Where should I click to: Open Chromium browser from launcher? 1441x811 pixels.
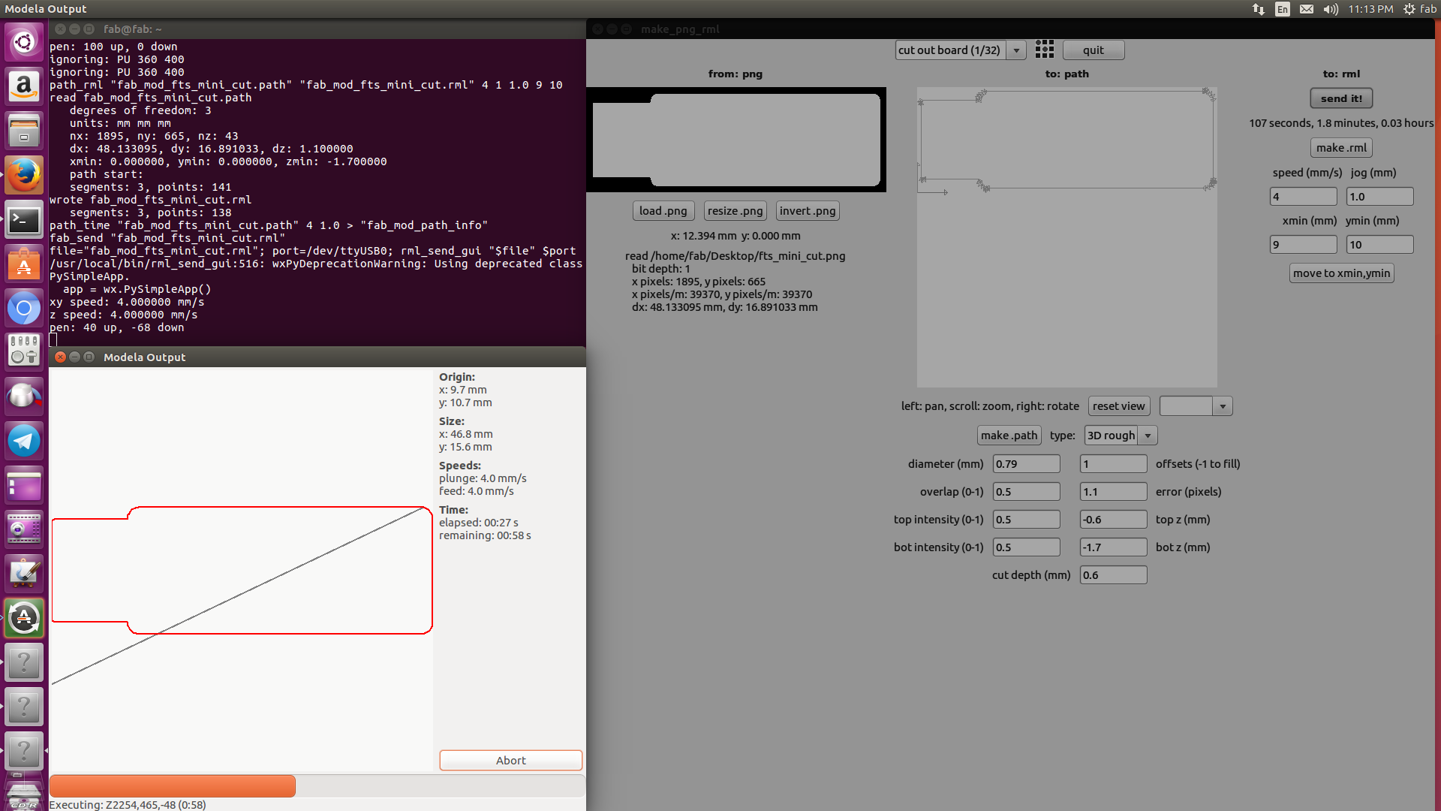[x=24, y=308]
